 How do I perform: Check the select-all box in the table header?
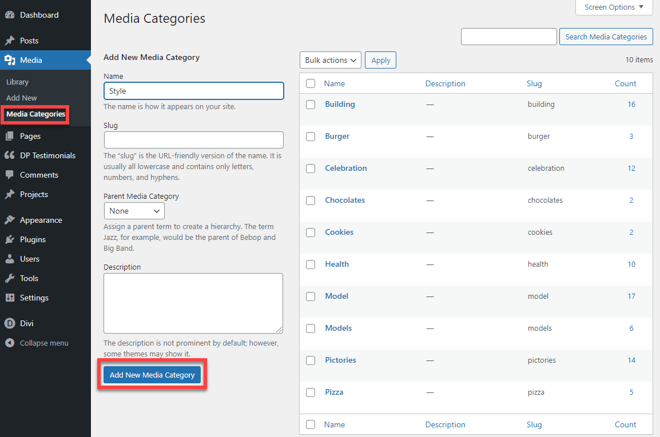pos(311,83)
